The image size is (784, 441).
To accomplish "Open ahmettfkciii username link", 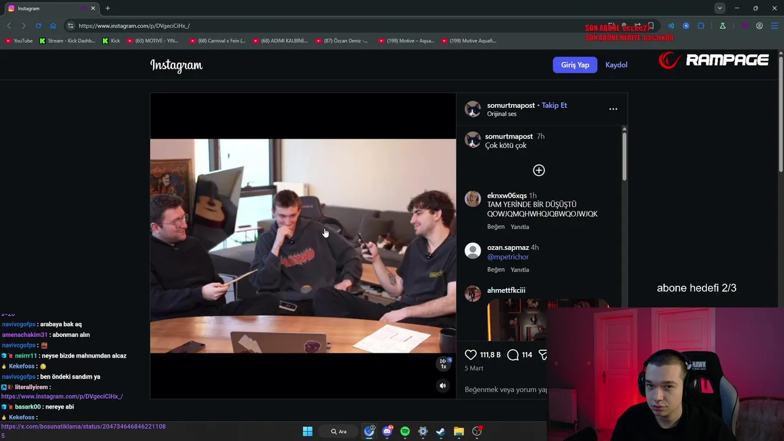I will tap(506, 290).
